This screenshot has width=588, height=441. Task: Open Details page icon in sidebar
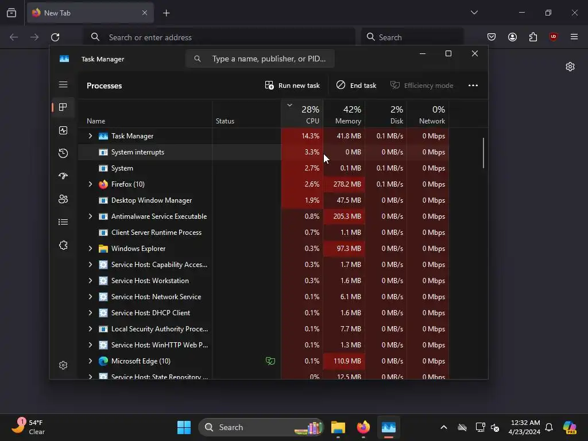63,222
